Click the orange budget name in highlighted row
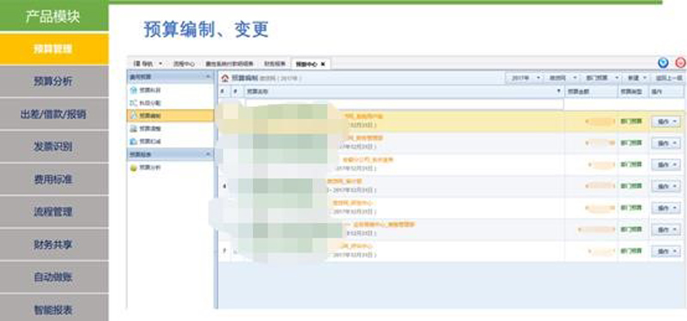Screen dimensions: 687x321 point(364,117)
